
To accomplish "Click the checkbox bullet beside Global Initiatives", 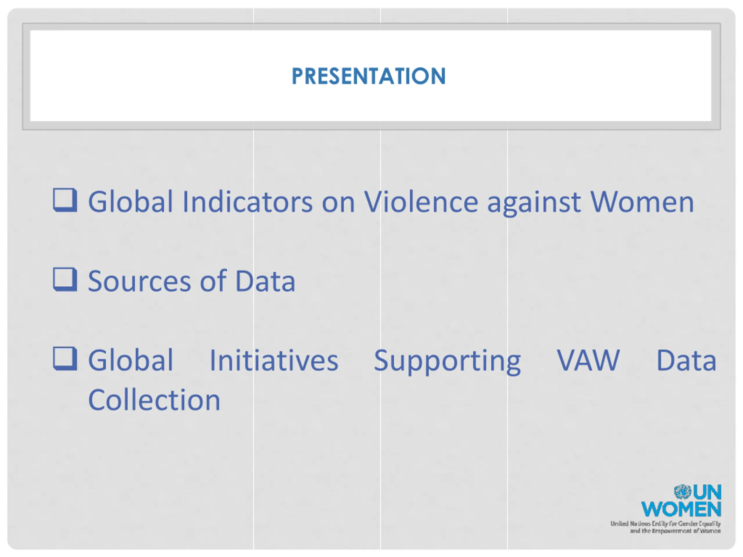I will pyautogui.click(x=65, y=359).
